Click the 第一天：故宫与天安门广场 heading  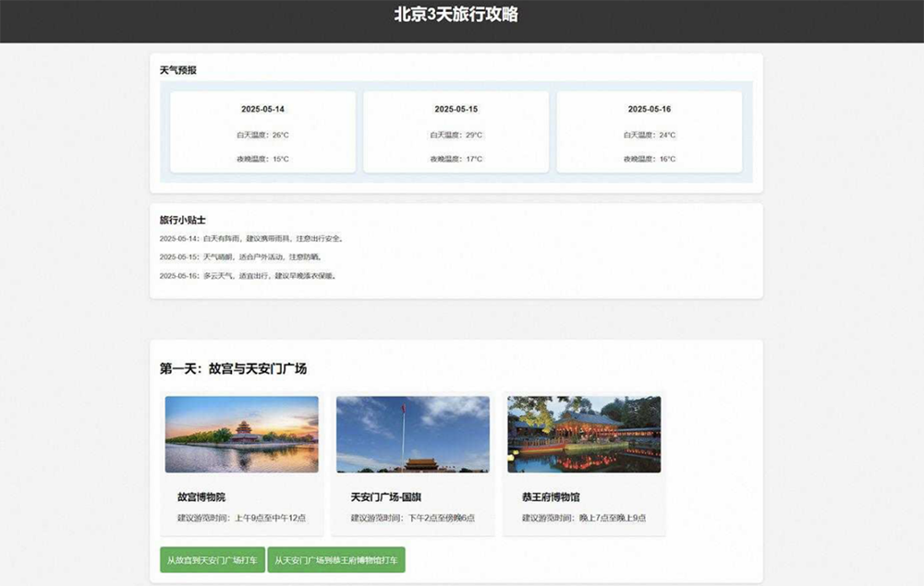(234, 367)
